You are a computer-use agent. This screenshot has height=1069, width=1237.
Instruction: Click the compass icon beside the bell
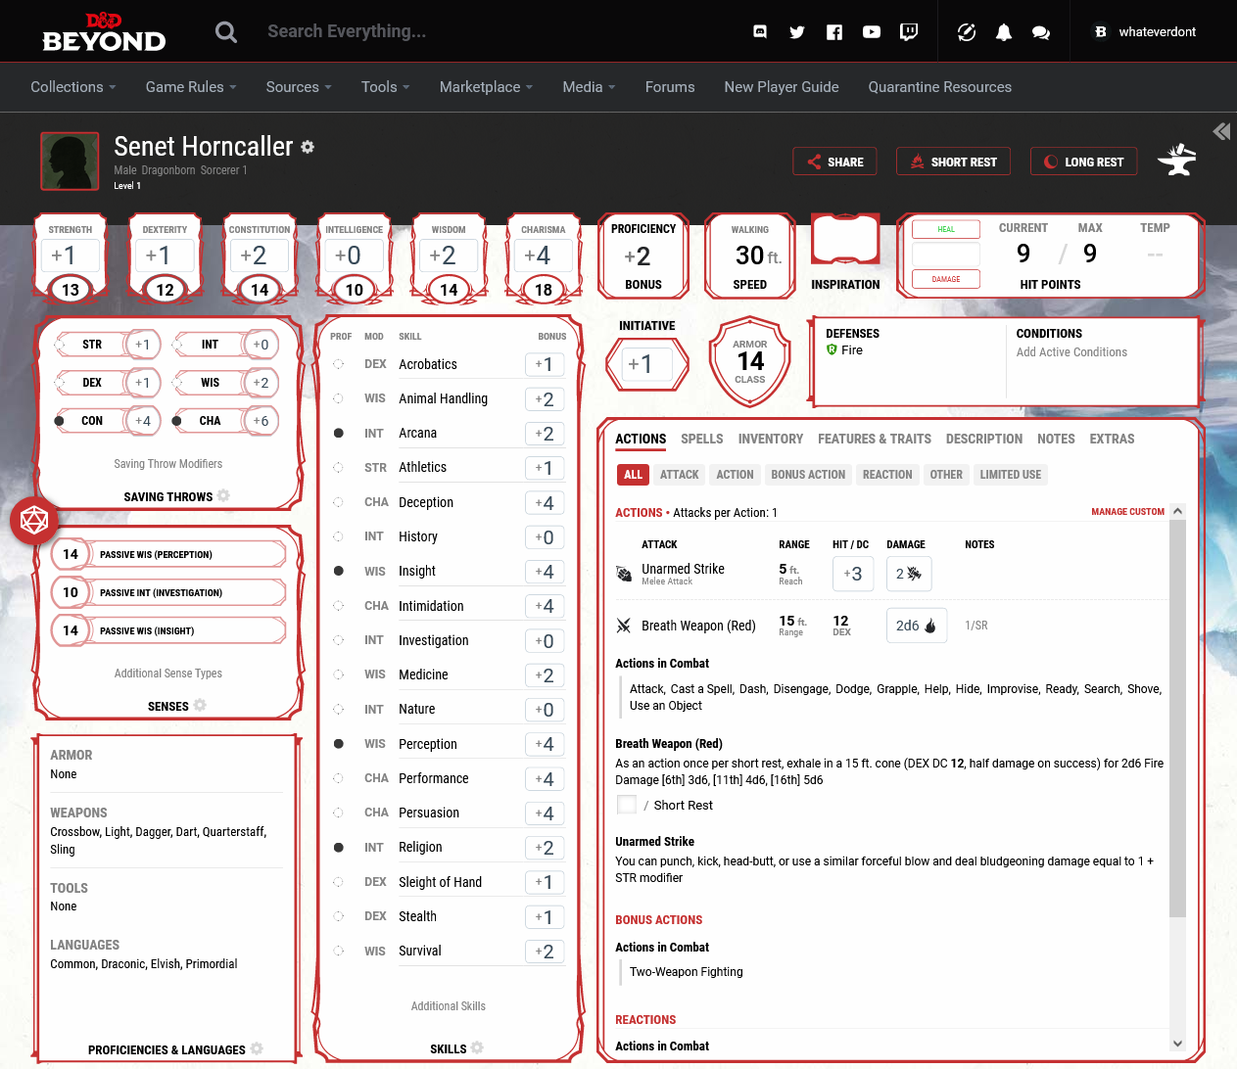click(967, 32)
